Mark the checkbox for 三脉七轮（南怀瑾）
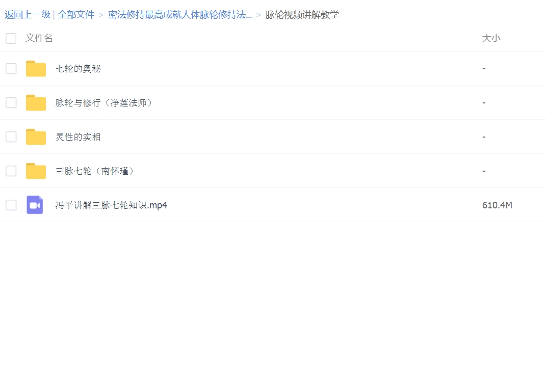The width and height of the screenshot is (546, 378). pos(11,171)
